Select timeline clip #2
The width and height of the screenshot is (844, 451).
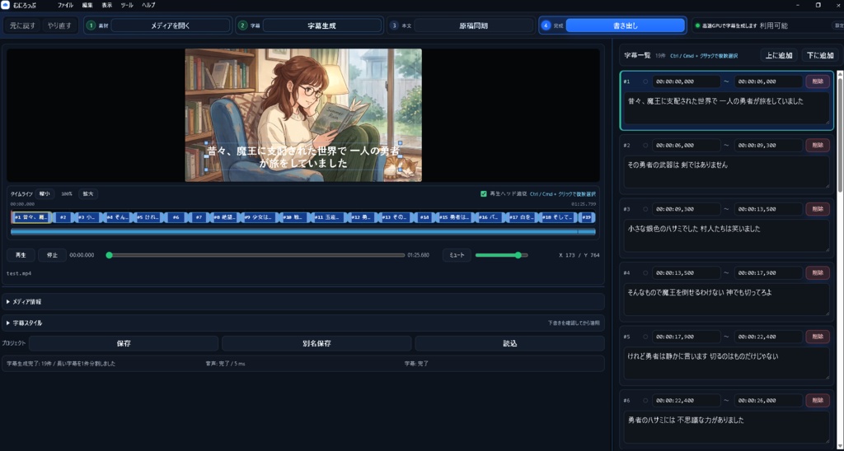click(63, 217)
